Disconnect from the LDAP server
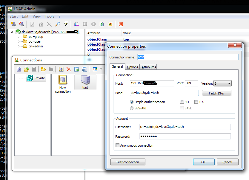The width and height of the screenshot is (249, 180). (21, 24)
